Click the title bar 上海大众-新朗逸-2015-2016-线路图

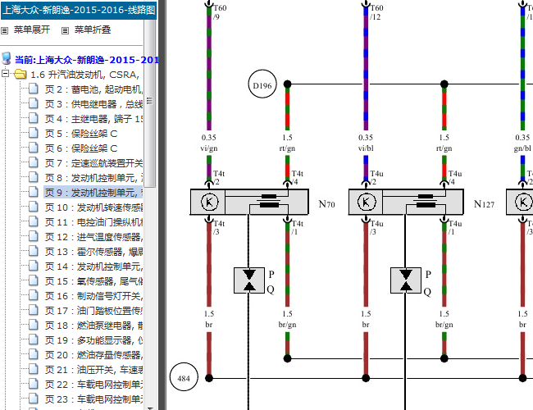(x=79, y=10)
